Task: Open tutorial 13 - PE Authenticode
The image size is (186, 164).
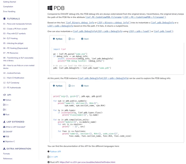Action: 12,88
